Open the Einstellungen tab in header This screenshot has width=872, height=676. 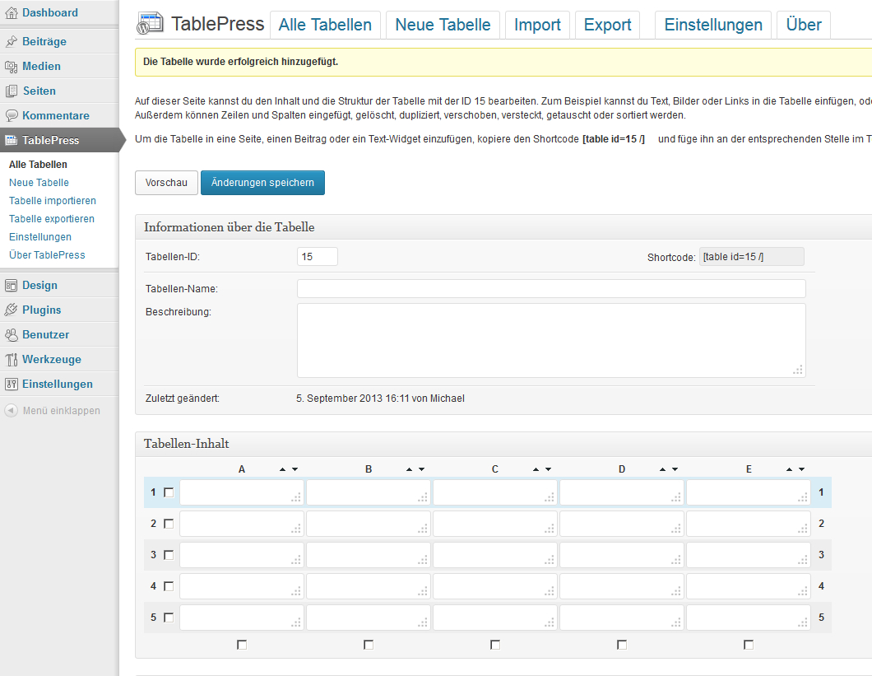[713, 25]
